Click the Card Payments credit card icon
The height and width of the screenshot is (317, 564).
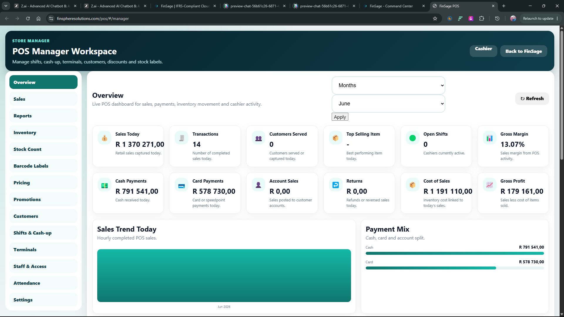coord(182,185)
